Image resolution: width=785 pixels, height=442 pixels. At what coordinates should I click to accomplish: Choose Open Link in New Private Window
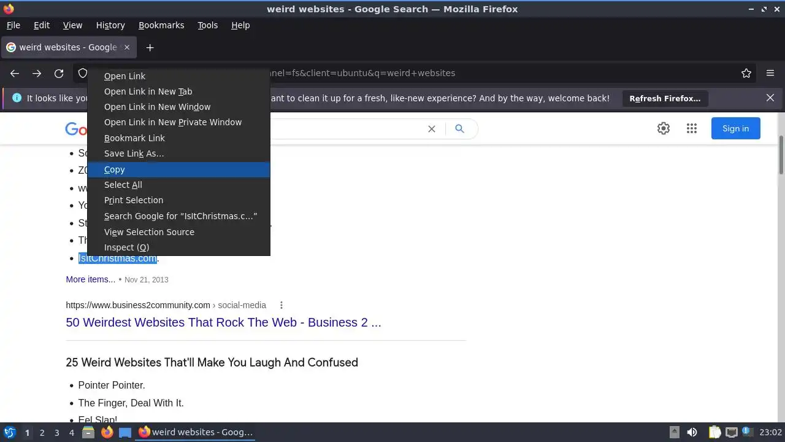(178, 122)
